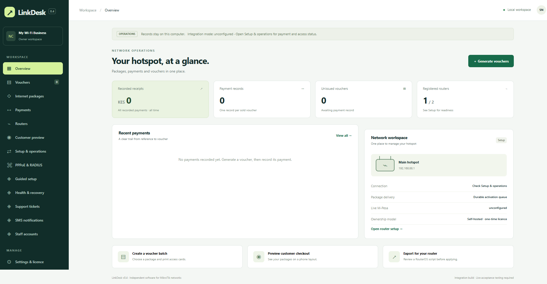The height and width of the screenshot is (284, 547).
Task: Click the Main hotspot router illustration
Action: coord(385,164)
